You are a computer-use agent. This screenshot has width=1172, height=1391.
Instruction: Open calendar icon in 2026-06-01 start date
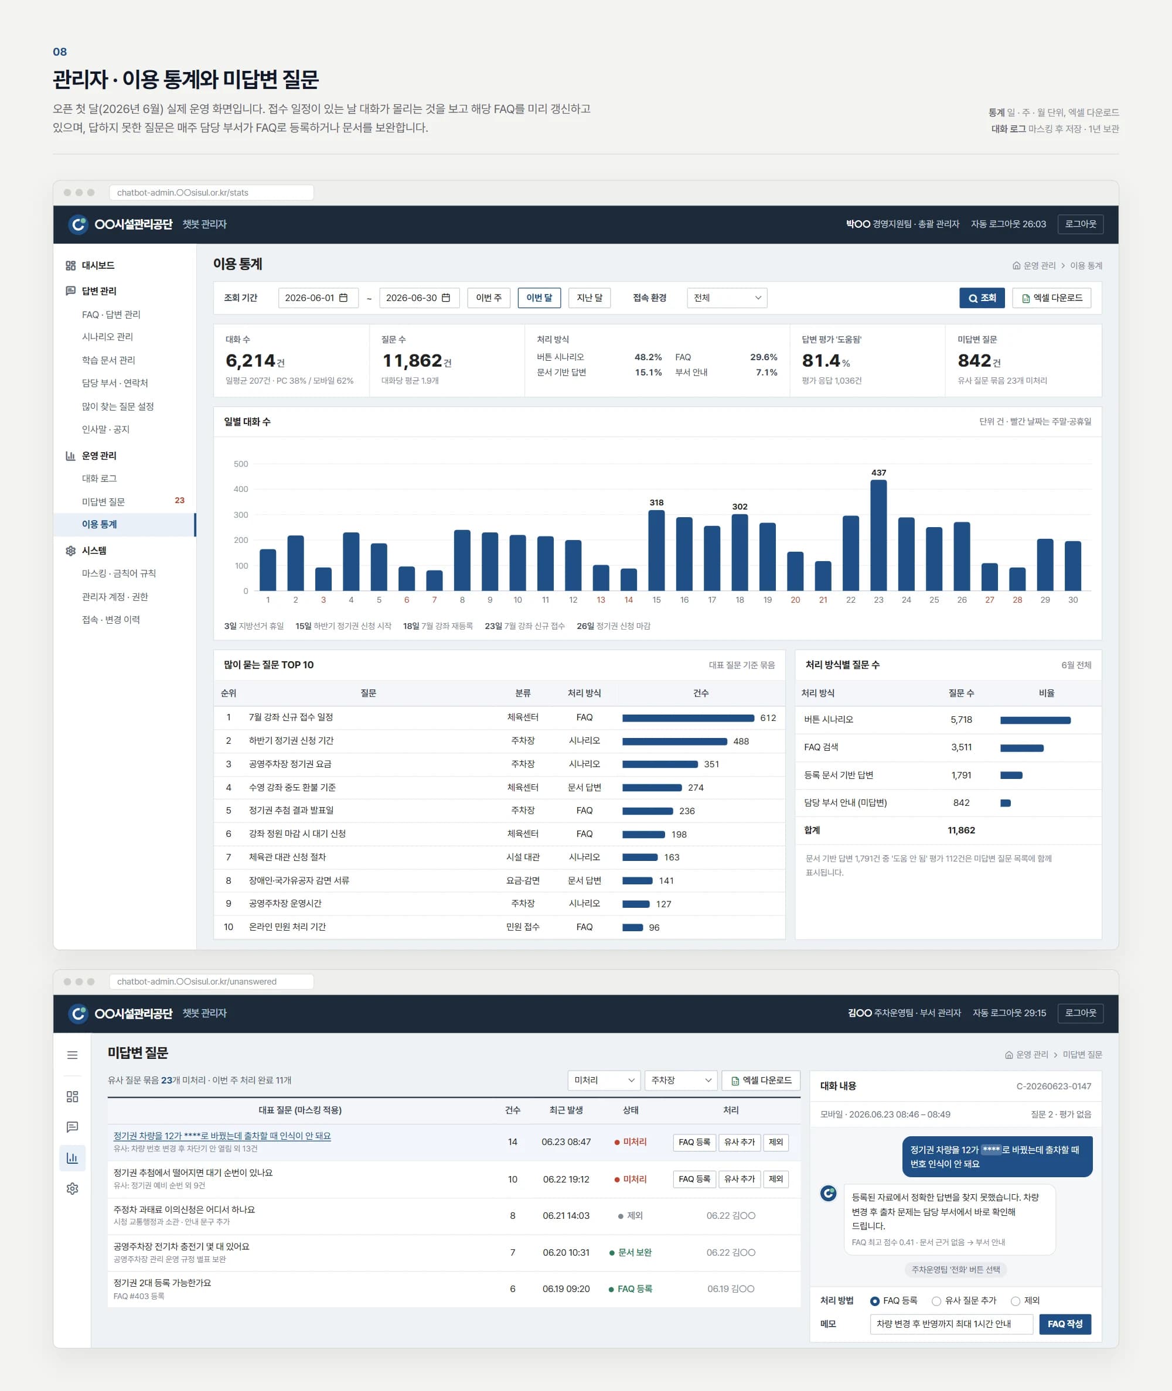[x=343, y=298]
